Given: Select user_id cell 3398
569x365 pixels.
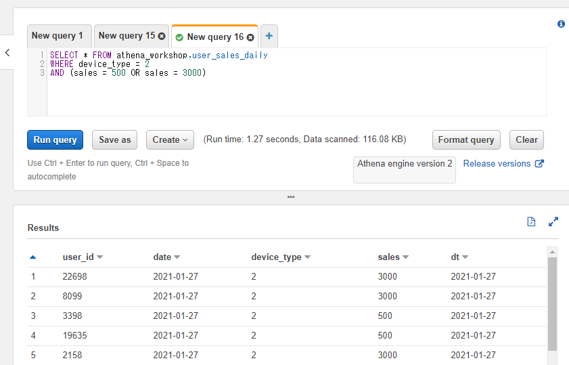Looking at the screenshot, I should [72, 316].
